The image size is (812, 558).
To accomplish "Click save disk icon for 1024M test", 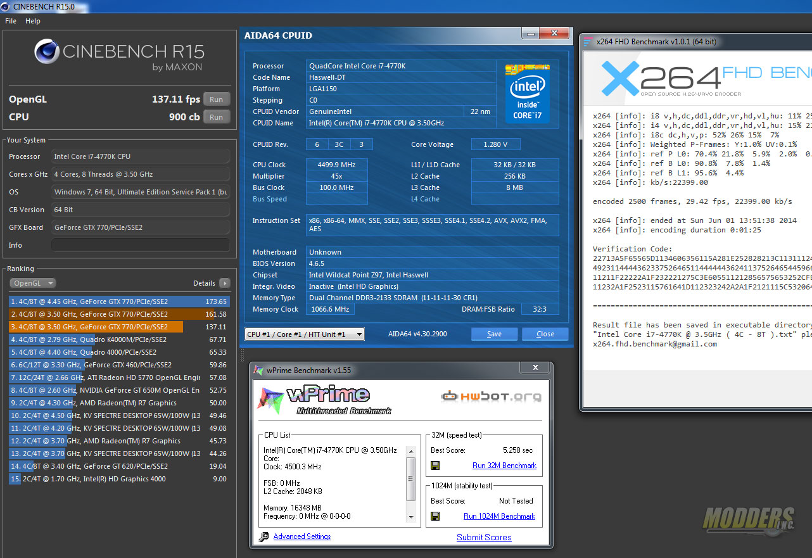I will [435, 516].
